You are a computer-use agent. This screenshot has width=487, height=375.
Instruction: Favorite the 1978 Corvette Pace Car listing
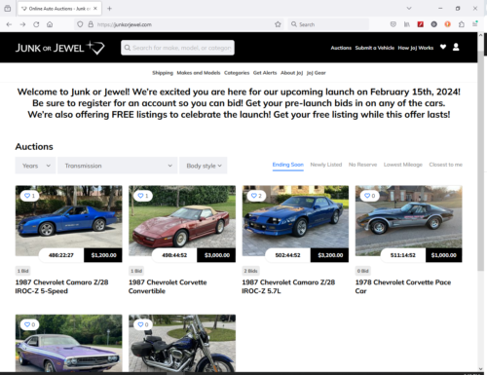(x=370, y=196)
